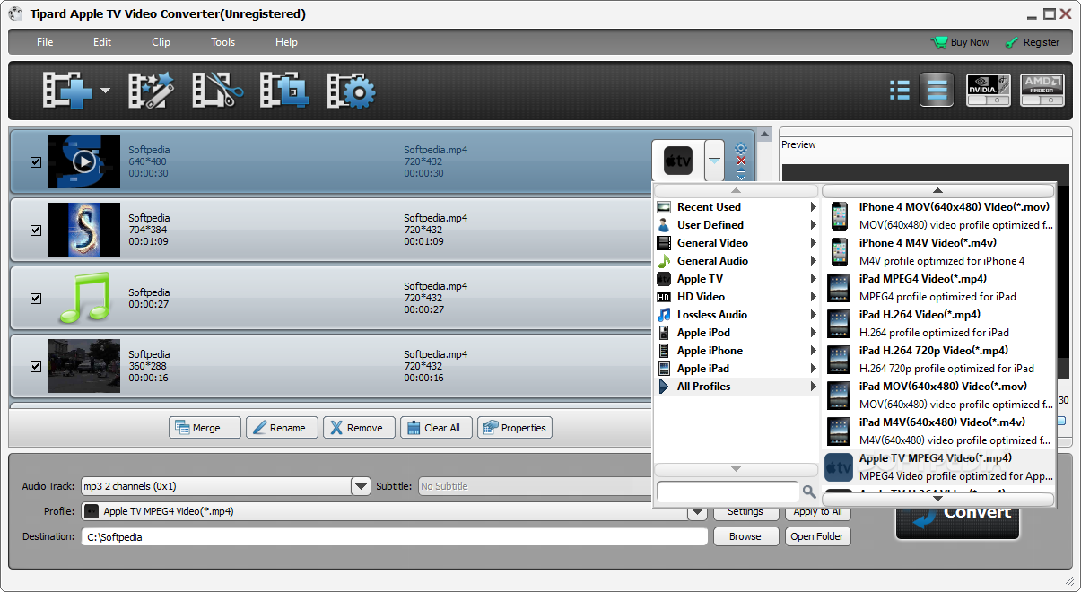This screenshot has height=592, width=1081.
Task: Click the profile search input field
Action: [728, 492]
